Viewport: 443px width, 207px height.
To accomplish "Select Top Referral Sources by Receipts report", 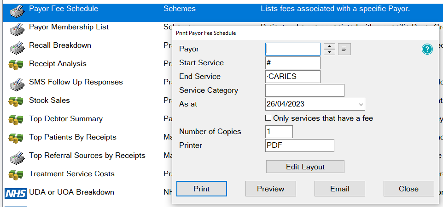I will click(87, 156).
